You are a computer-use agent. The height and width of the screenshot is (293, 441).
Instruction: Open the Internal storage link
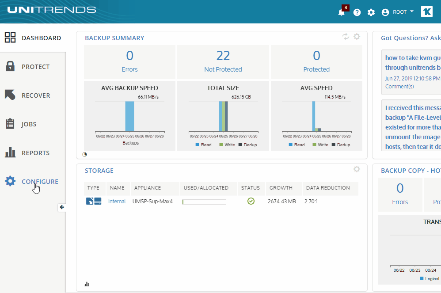[x=117, y=202]
